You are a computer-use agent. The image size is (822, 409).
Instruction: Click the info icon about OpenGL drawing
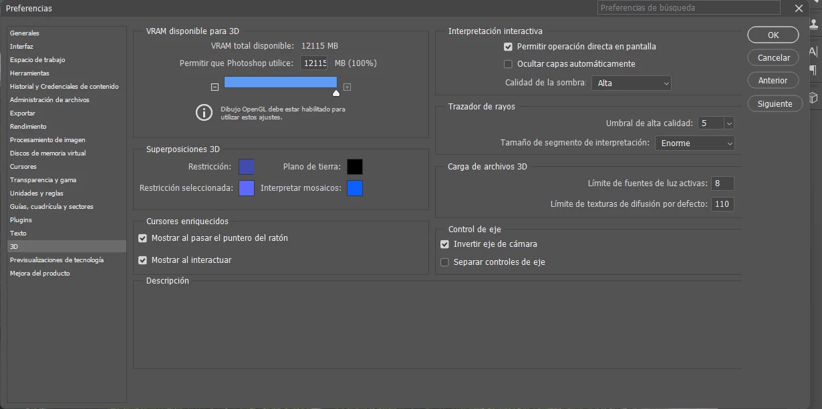[x=204, y=112]
